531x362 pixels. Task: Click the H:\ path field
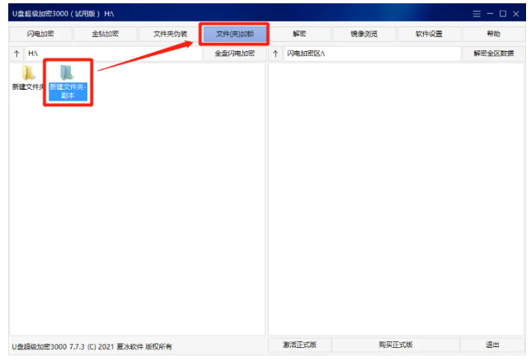[111, 54]
